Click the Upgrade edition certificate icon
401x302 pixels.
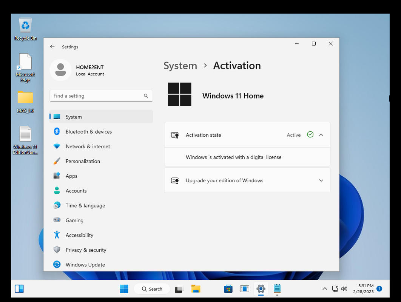click(175, 180)
